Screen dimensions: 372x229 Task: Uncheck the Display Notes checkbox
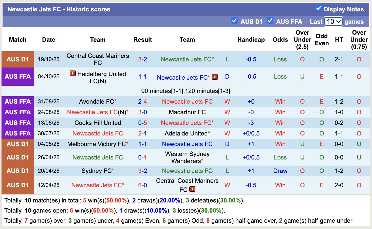coord(319,8)
